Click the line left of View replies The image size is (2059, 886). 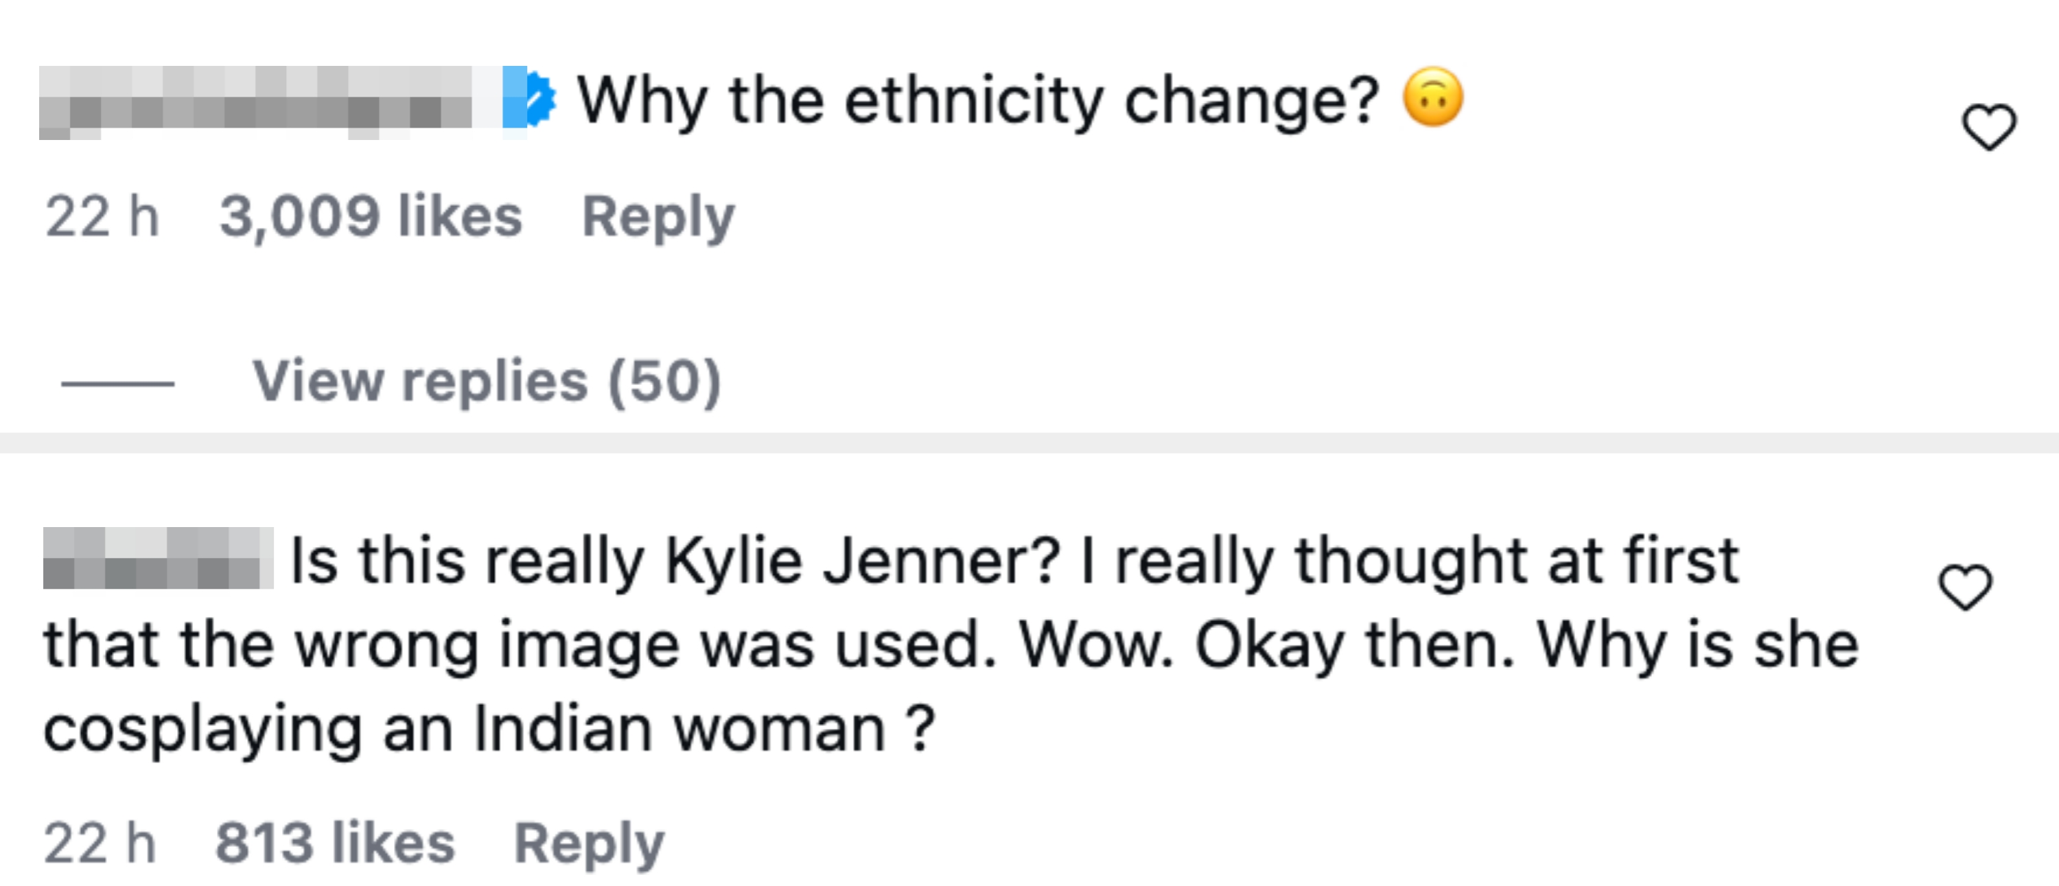[117, 384]
